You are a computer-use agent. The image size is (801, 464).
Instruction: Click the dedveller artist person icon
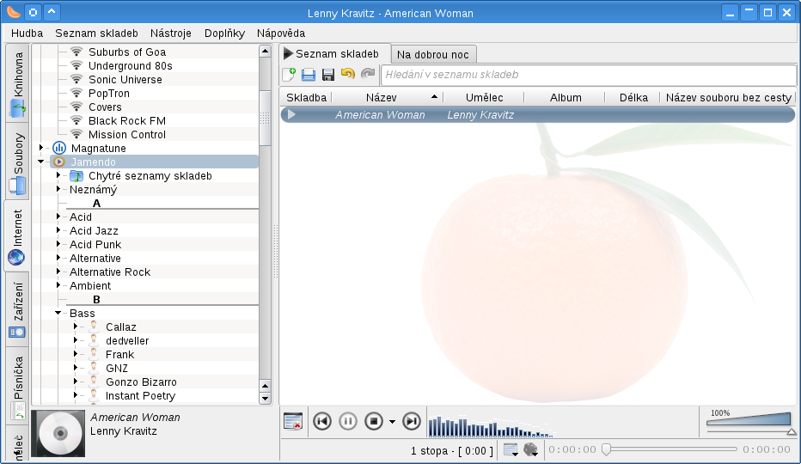94,340
